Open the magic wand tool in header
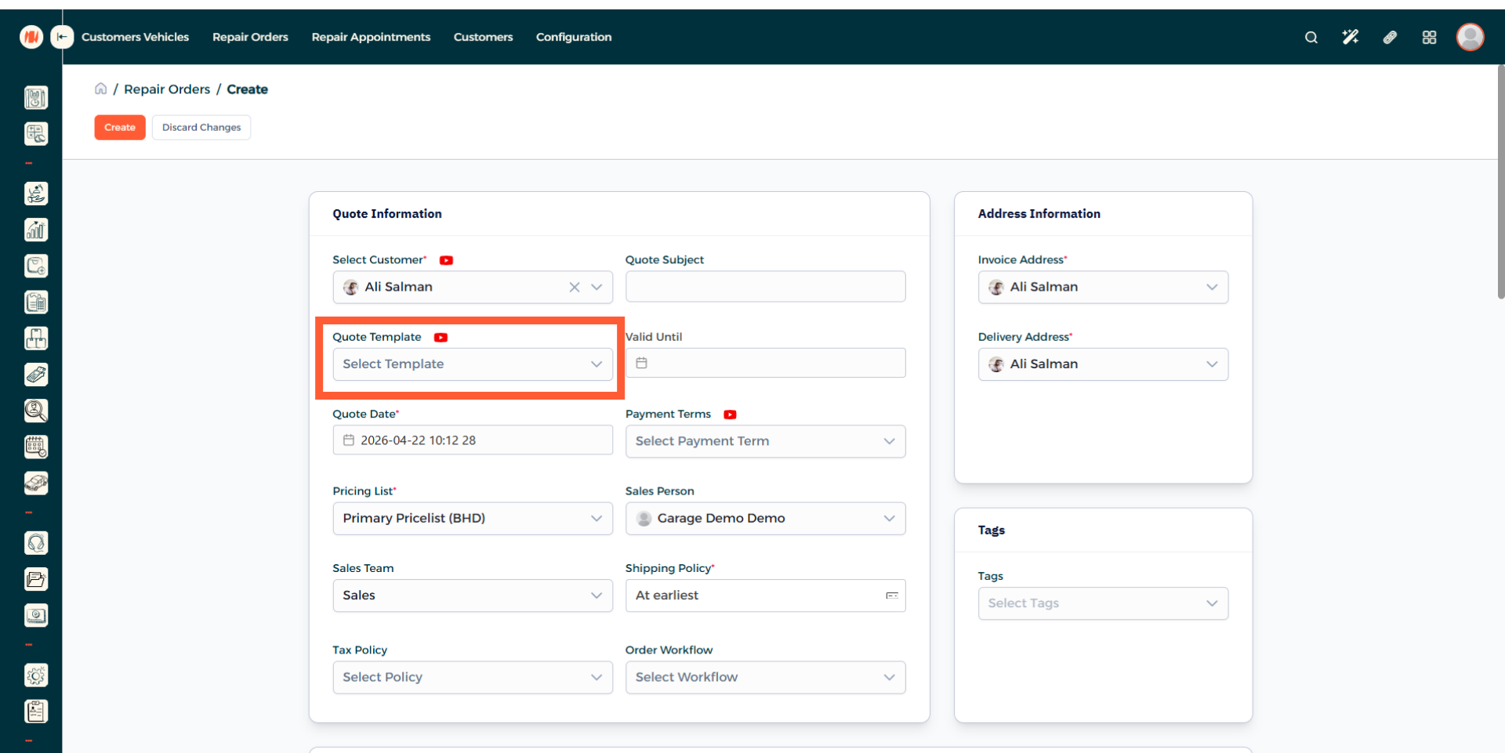The width and height of the screenshot is (1505, 753). click(1350, 37)
